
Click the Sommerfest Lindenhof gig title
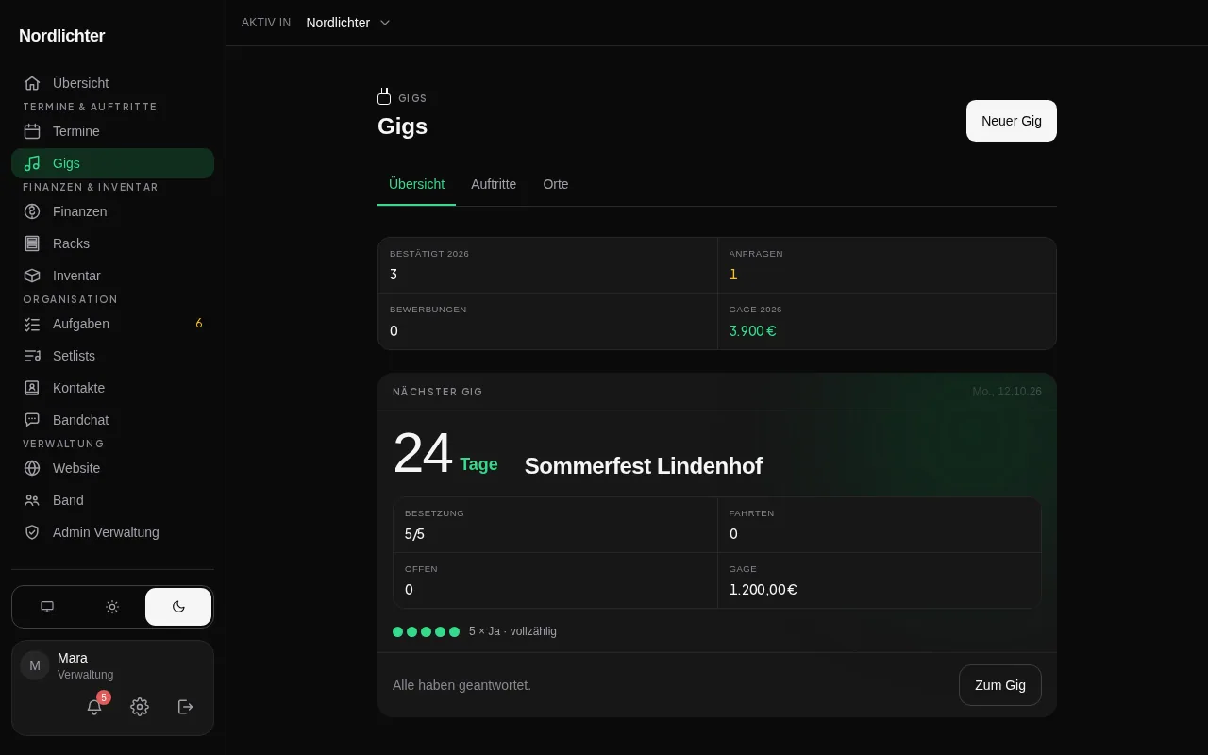pyautogui.click(x=643, y=466)
